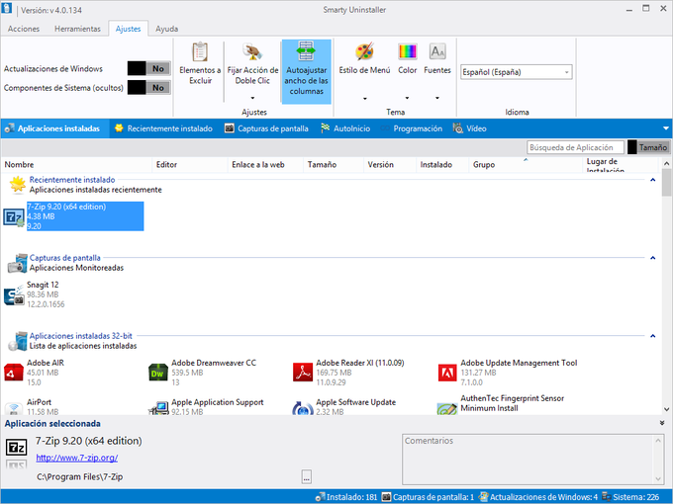Sort by Tamaño column header
Viewport: 673px width, 504px height.
pyautogui.click(x=334, y=165)
